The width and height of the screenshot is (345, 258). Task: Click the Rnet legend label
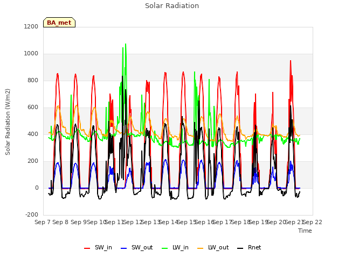pos(254,247)
